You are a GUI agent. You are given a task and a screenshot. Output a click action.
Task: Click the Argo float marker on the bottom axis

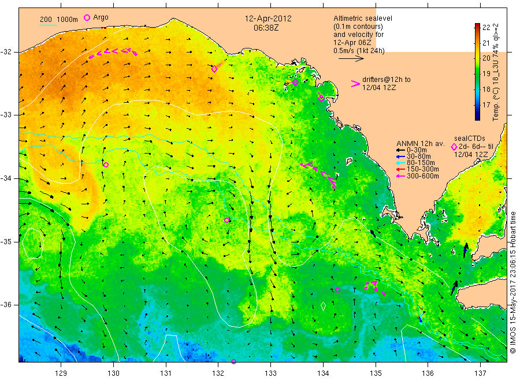(x=233, y=361)
